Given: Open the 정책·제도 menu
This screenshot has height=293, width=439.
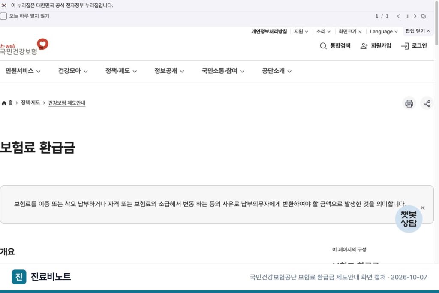Looking at the screenshot, I should [121, 71].
